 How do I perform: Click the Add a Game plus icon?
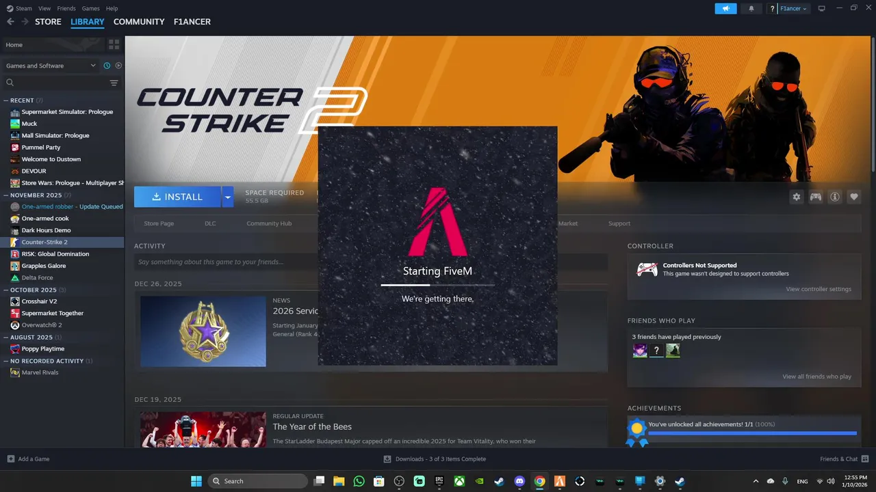(x=10, y=459)
